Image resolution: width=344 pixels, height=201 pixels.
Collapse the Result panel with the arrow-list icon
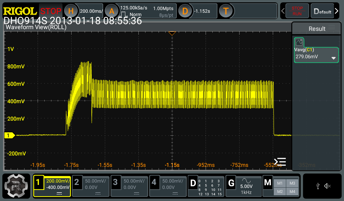280,162
